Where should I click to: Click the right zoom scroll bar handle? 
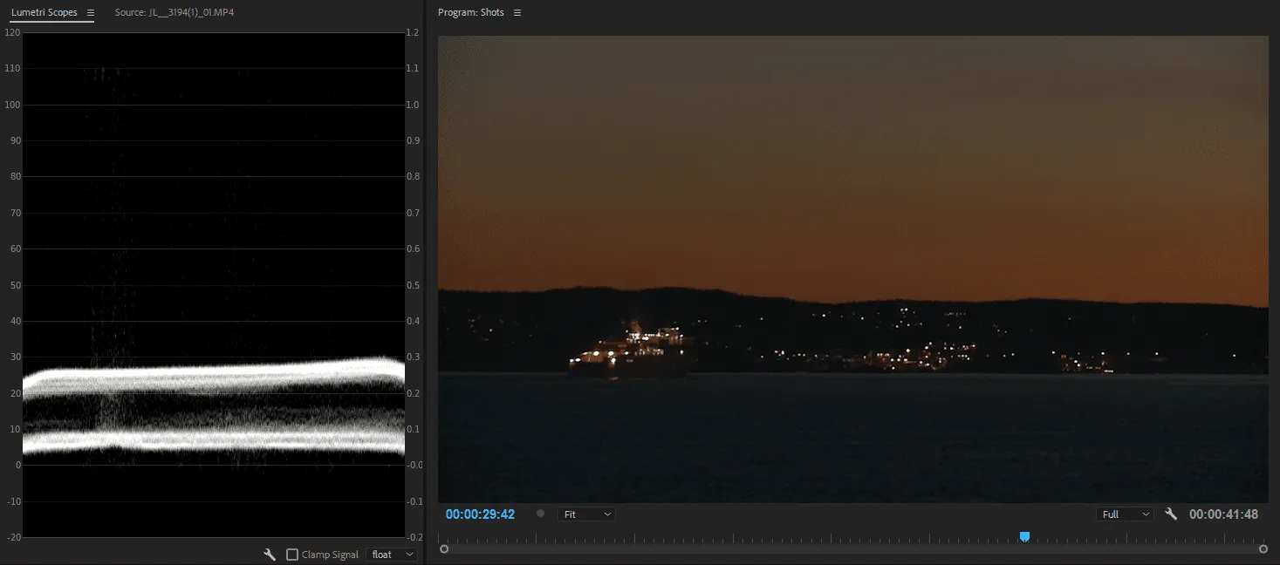pyautogui.click(x=1263, y=548)
